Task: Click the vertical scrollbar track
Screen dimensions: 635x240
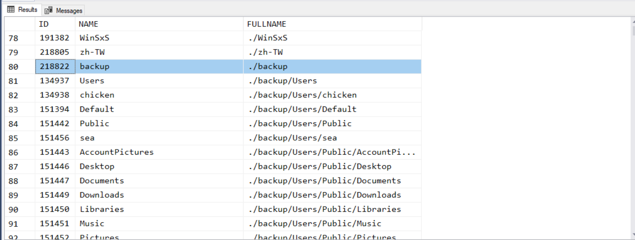Action: point(632,132)
